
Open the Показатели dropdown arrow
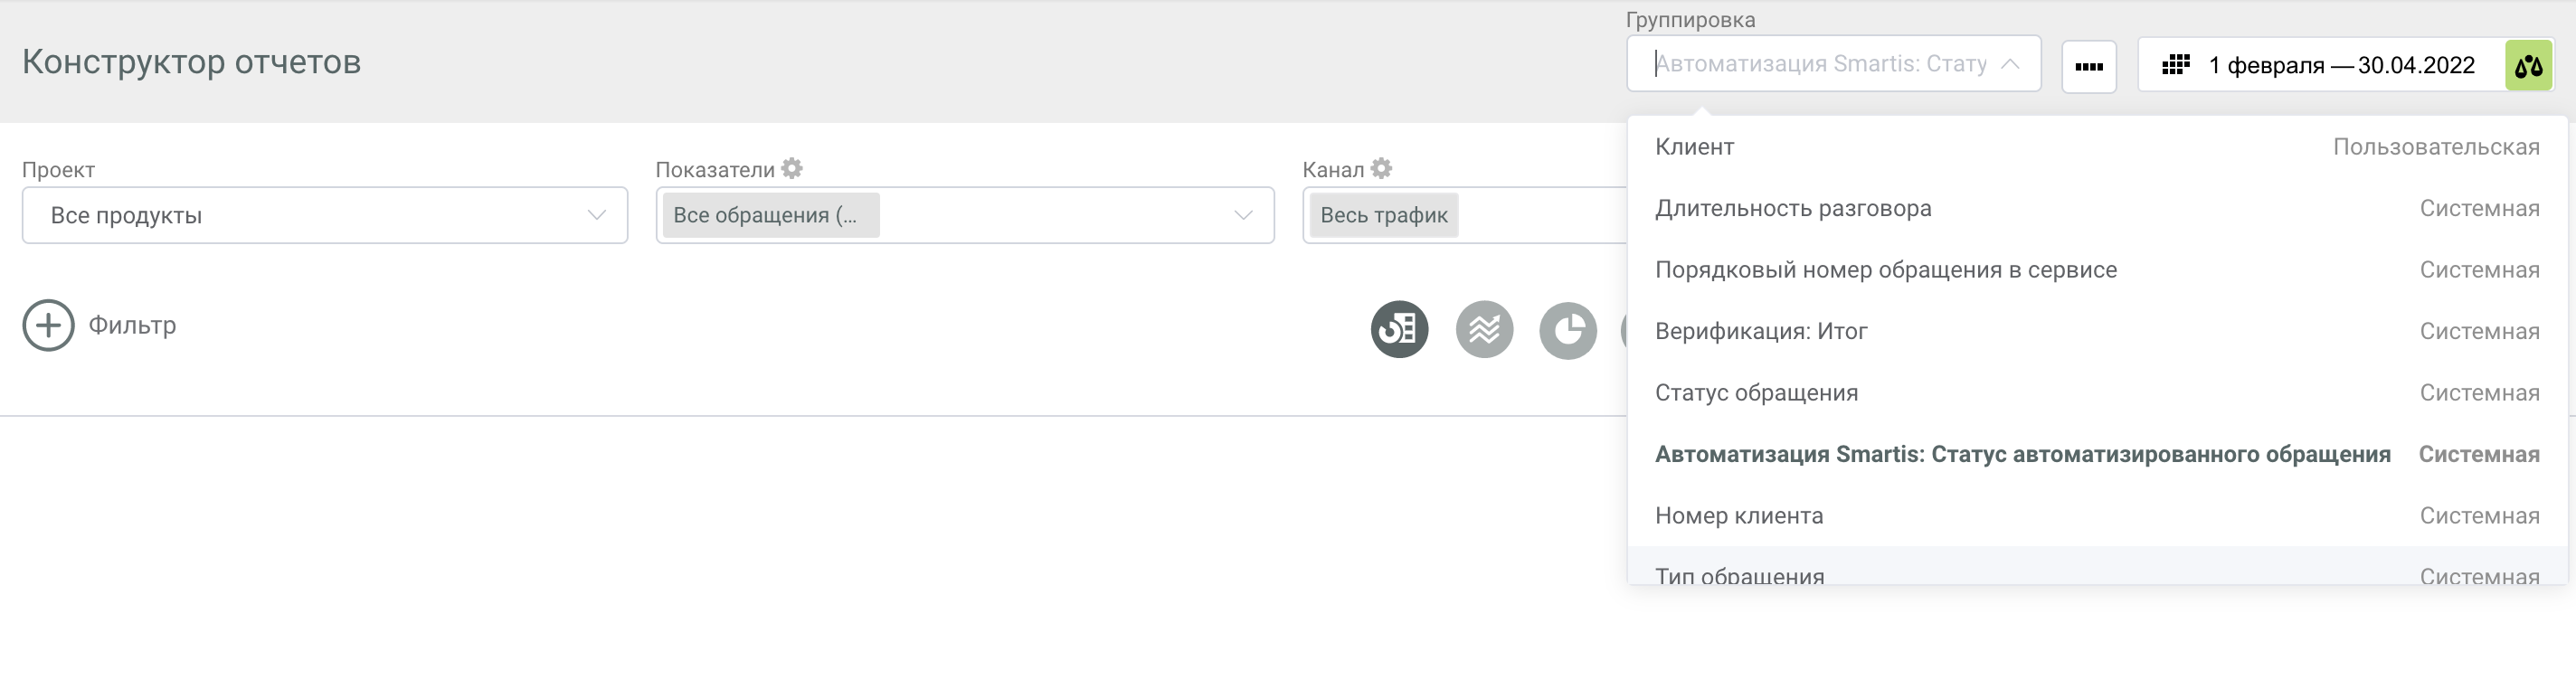tap(1243, 215)
